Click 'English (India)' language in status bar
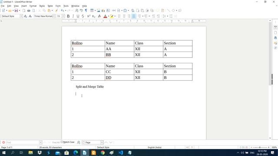Image resolution: width=278 pixels, height=156 pixels. tap(155, 147)
